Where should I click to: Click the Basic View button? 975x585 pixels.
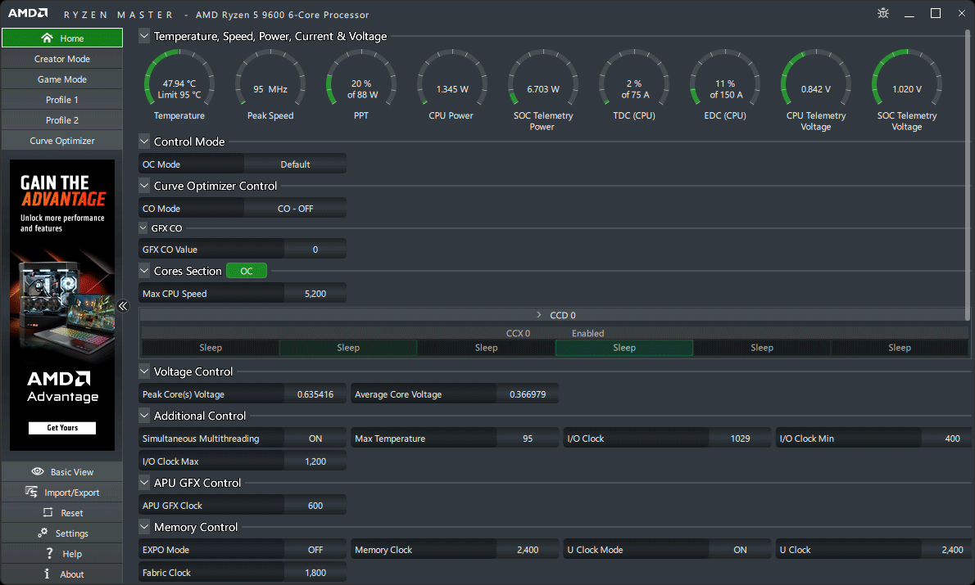tap(62, 471)
